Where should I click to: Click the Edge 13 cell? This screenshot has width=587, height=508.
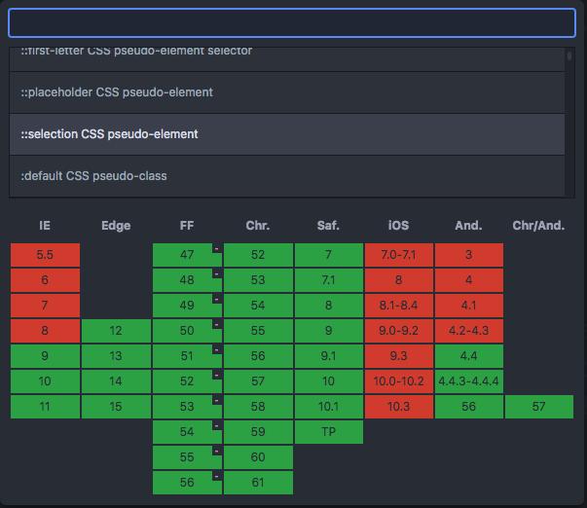pyautogui.click(x=116, y=356)
